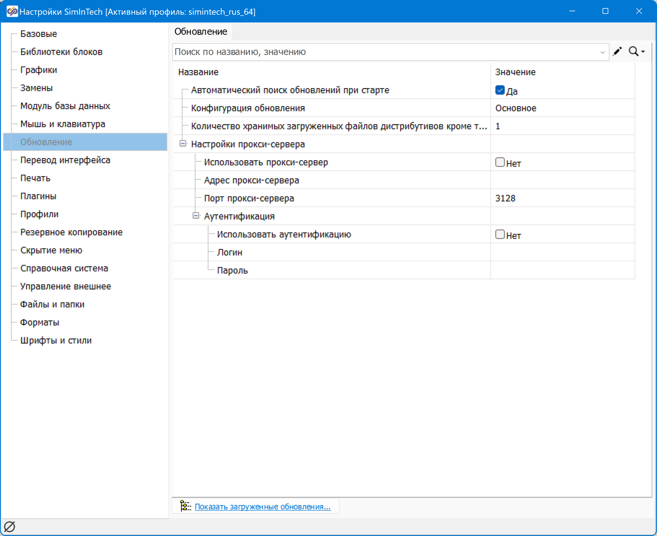This screenshot has width=657, height=536.
Task: Click the tree icon beside updates link
Action: [x=185, y=506]
